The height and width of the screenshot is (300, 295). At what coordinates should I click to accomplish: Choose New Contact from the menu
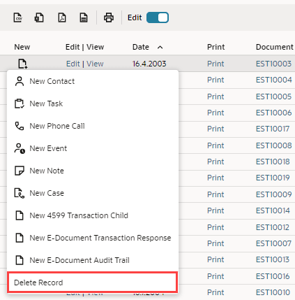[x=93, y=81]
